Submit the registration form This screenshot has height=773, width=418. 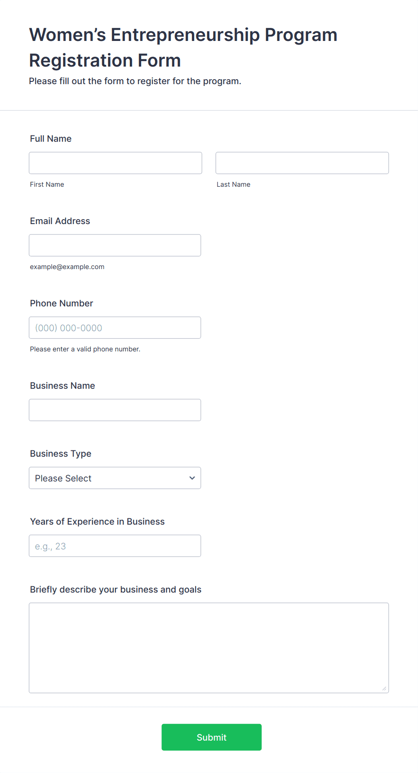(212, 737)
